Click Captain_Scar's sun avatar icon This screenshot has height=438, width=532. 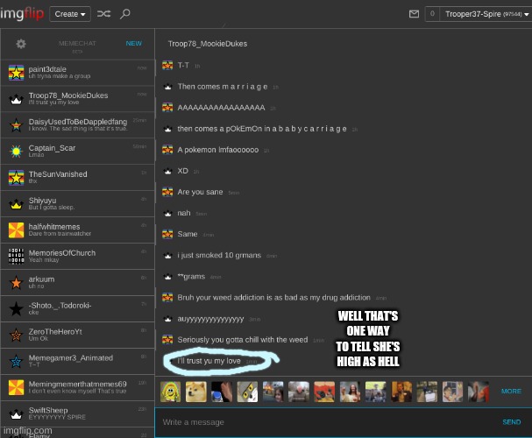click(16, 152)
